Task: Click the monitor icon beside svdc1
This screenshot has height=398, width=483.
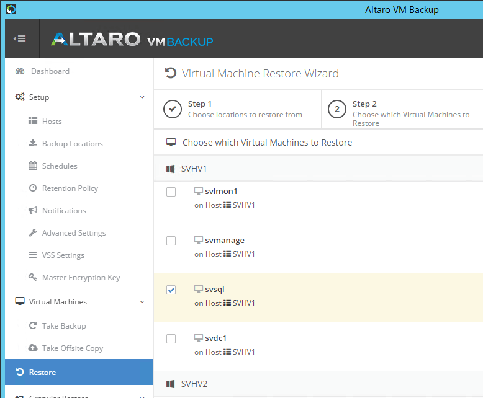Action: coord(199,338)
